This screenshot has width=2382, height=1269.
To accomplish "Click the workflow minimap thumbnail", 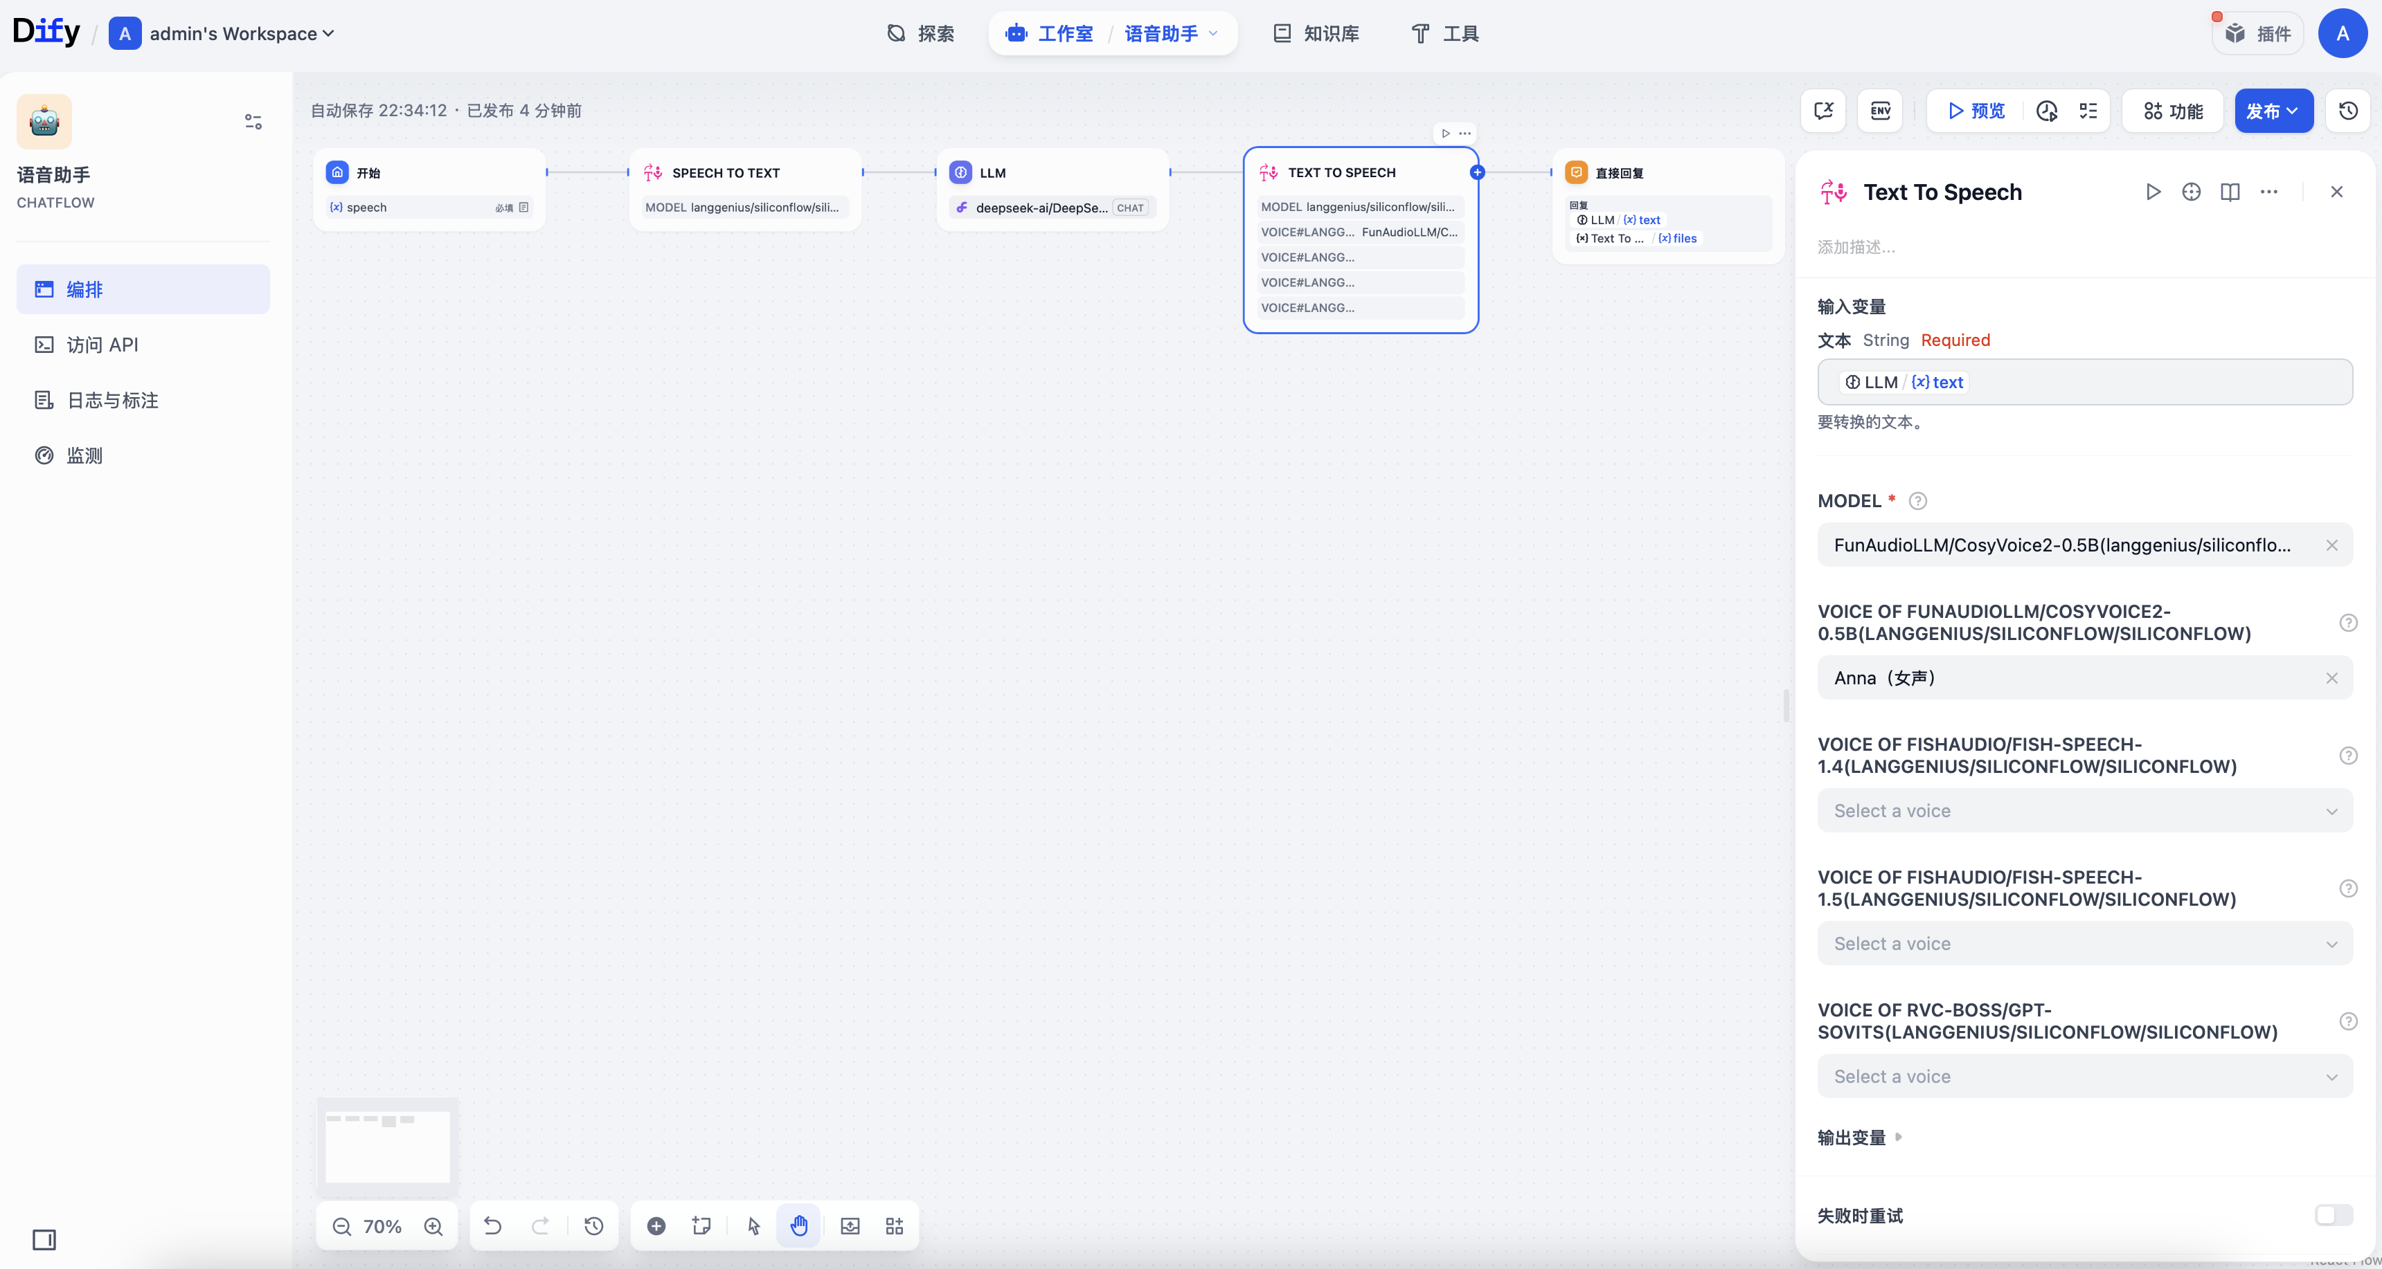I will [386, 1145].
